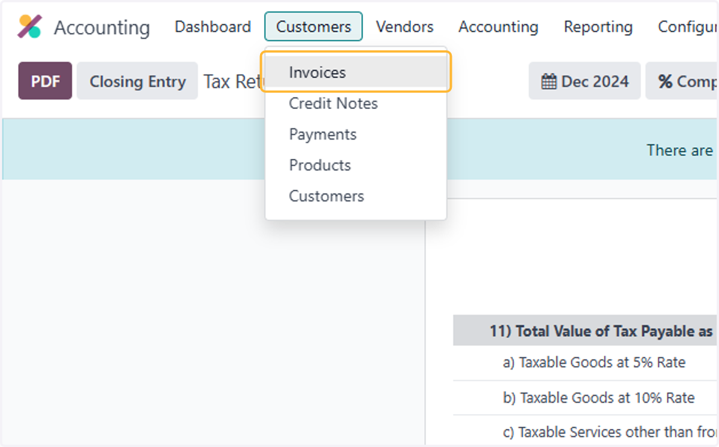Click the 'b) Taxable Goods at 10% Rate' row
Image resolution: width=719 pixels, height=447 pixels.
click(x=586, y=398)
